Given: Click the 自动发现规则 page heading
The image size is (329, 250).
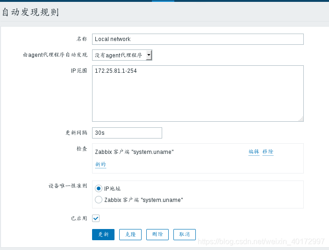Looking at the screenshot, I should point(30,12).
